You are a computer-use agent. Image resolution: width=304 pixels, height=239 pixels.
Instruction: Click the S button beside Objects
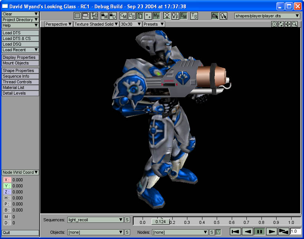[x=127, y=232]
